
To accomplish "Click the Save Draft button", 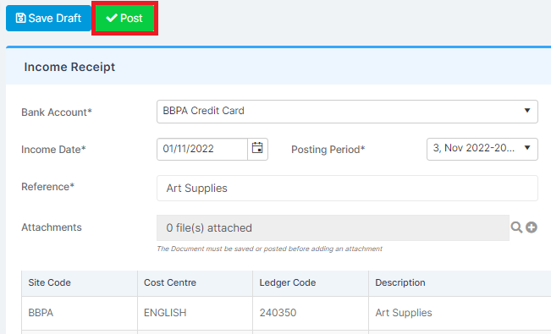I will pyautogui.click(x=48, y=19).
